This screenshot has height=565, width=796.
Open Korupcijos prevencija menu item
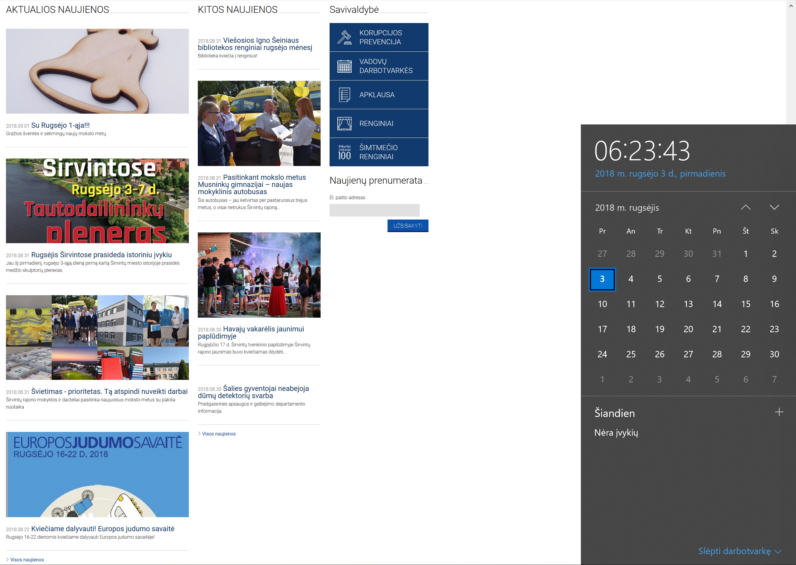coord(379,37)
